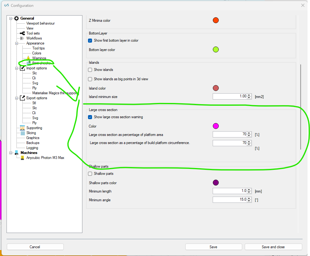Click the Warnings triangle icon

[x=28, y=58]
